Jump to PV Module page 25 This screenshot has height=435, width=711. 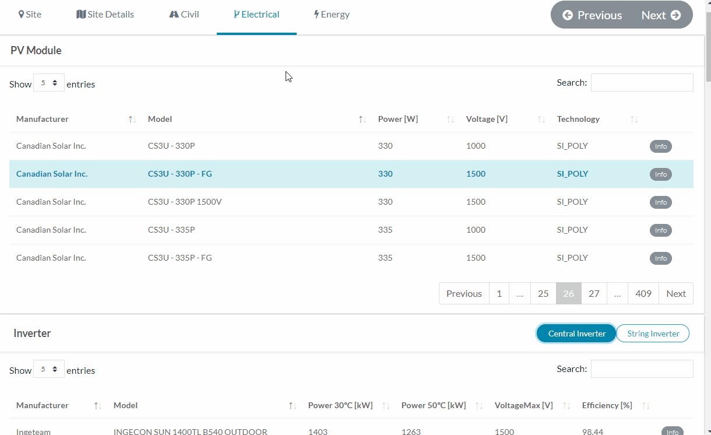coord(543,293)
